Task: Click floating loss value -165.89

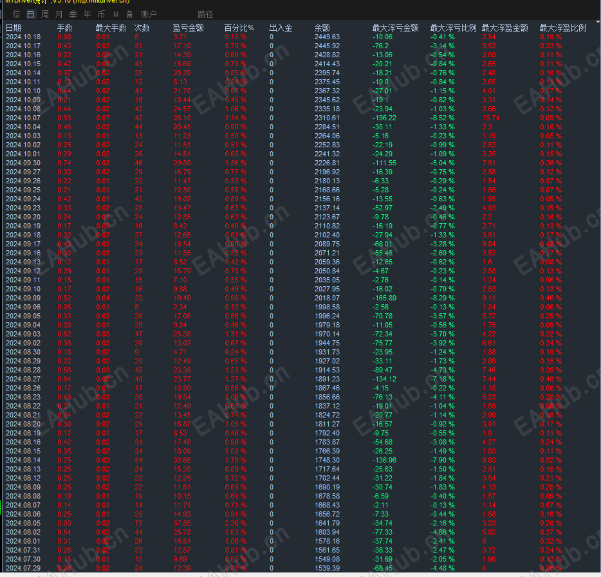Action: click(384, 298)
